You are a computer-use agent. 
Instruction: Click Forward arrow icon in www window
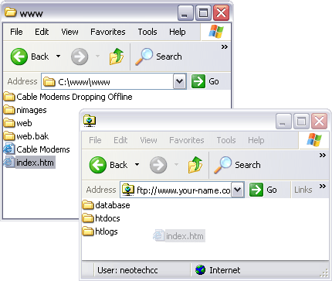pyautogui.click(x=80, y=57)
